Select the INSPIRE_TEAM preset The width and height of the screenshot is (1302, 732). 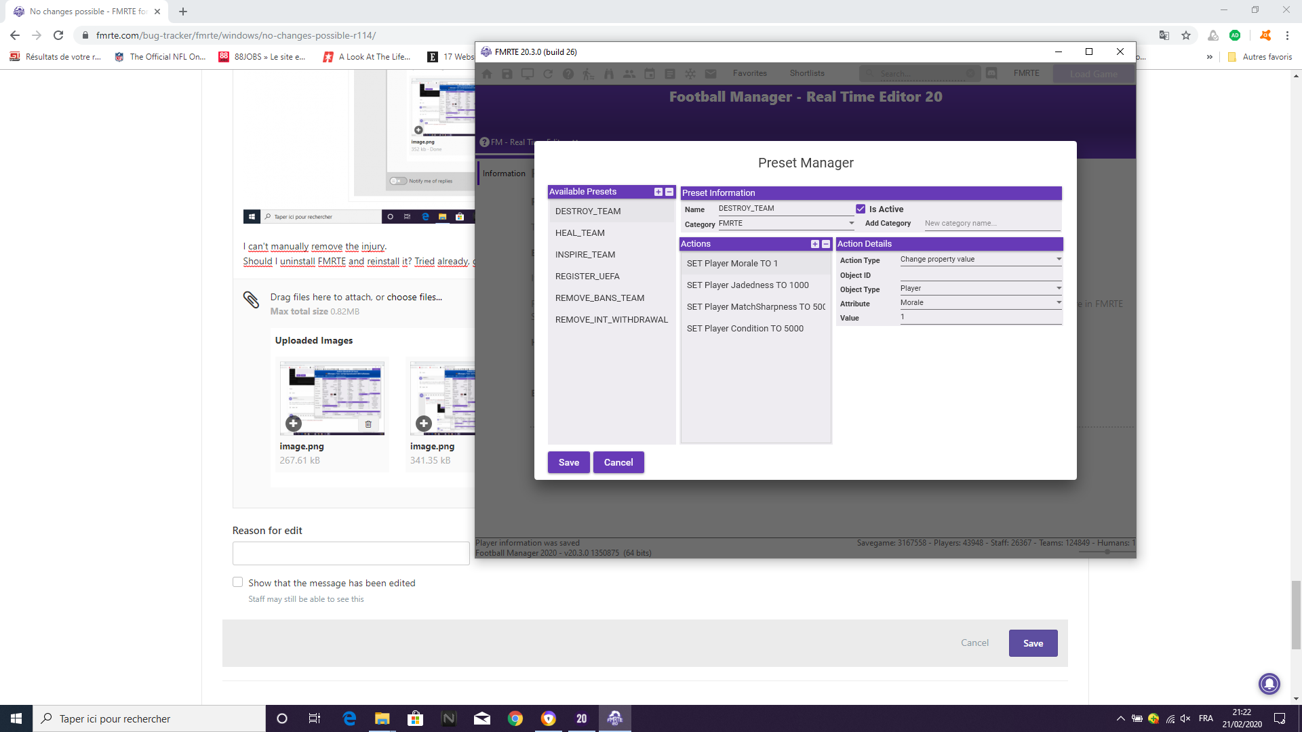[x=612, y=255]
